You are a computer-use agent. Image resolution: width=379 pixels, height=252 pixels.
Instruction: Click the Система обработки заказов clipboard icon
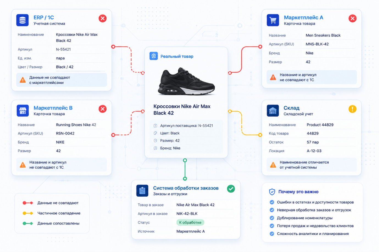[142, 191]
